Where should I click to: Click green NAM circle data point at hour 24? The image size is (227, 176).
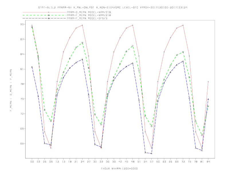[82, 43]
